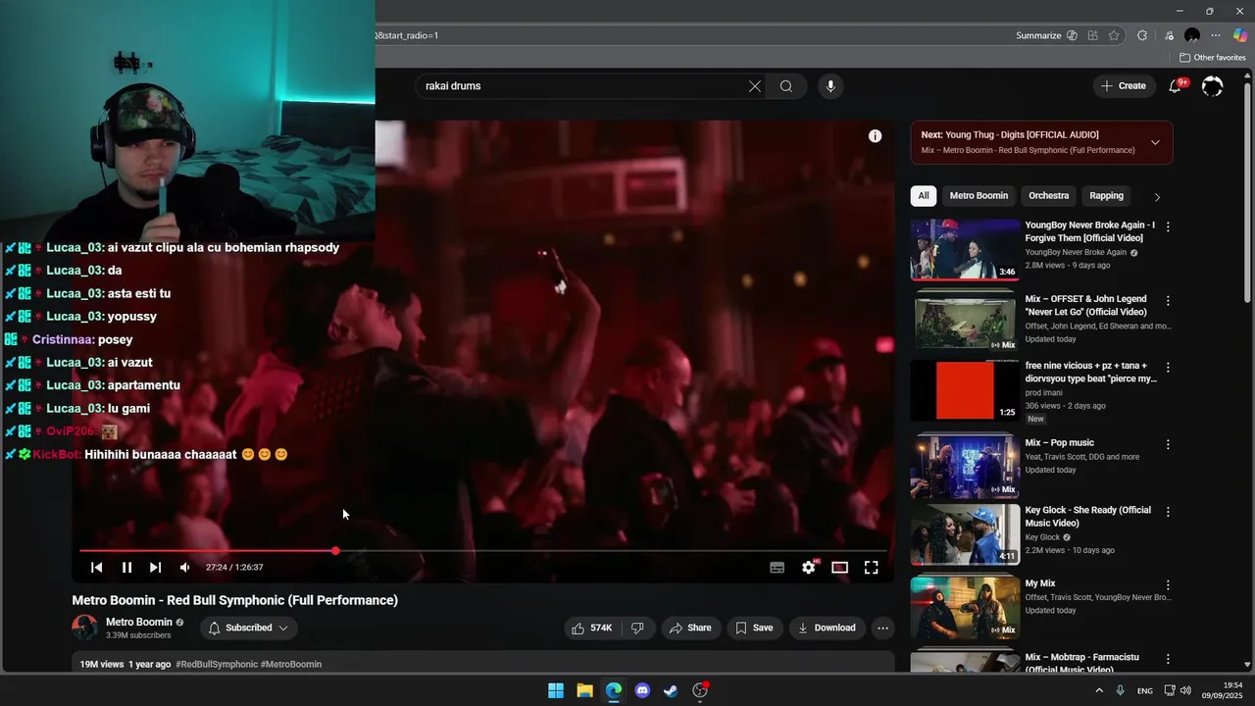Click the #MetroBoomin hashtag
Screen dimensions: 1255x706
(x=291, y=664)
